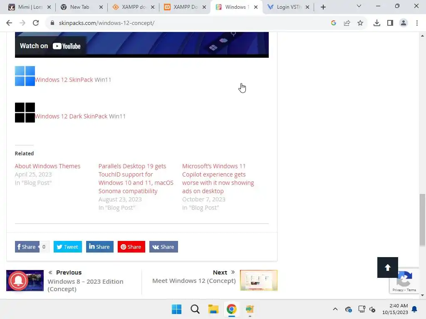Tweet this post on Twitter

tap(68, 247)
